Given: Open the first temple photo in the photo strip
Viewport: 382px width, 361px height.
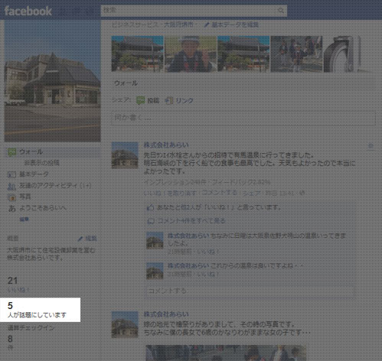Looking at the screenshot, I should click(x=138, y=54).
